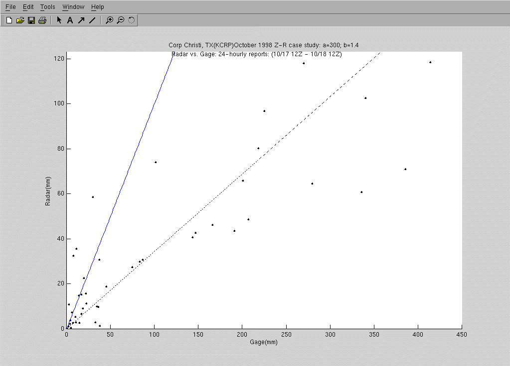Click y-axis tick label '20'
510x366 pixels.
click(61, 283)
